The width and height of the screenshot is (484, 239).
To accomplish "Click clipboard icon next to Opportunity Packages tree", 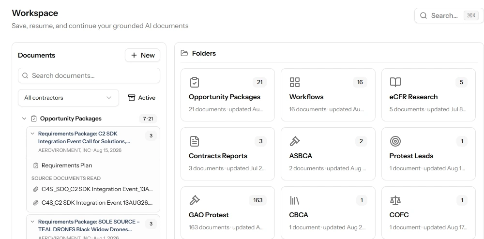I will click(34, 119).
